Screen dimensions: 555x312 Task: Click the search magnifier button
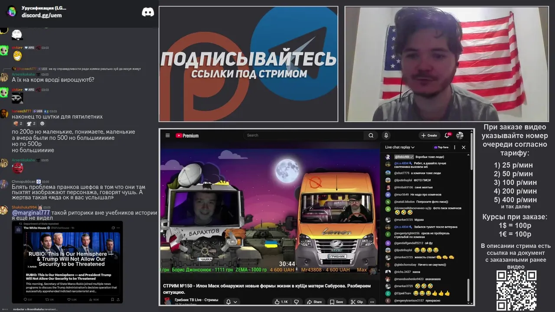[371, 135]
